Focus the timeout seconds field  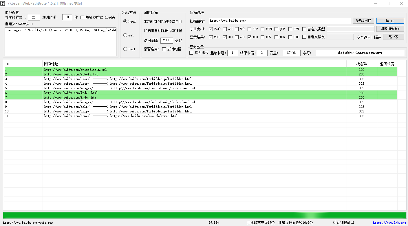coord(67,17)
